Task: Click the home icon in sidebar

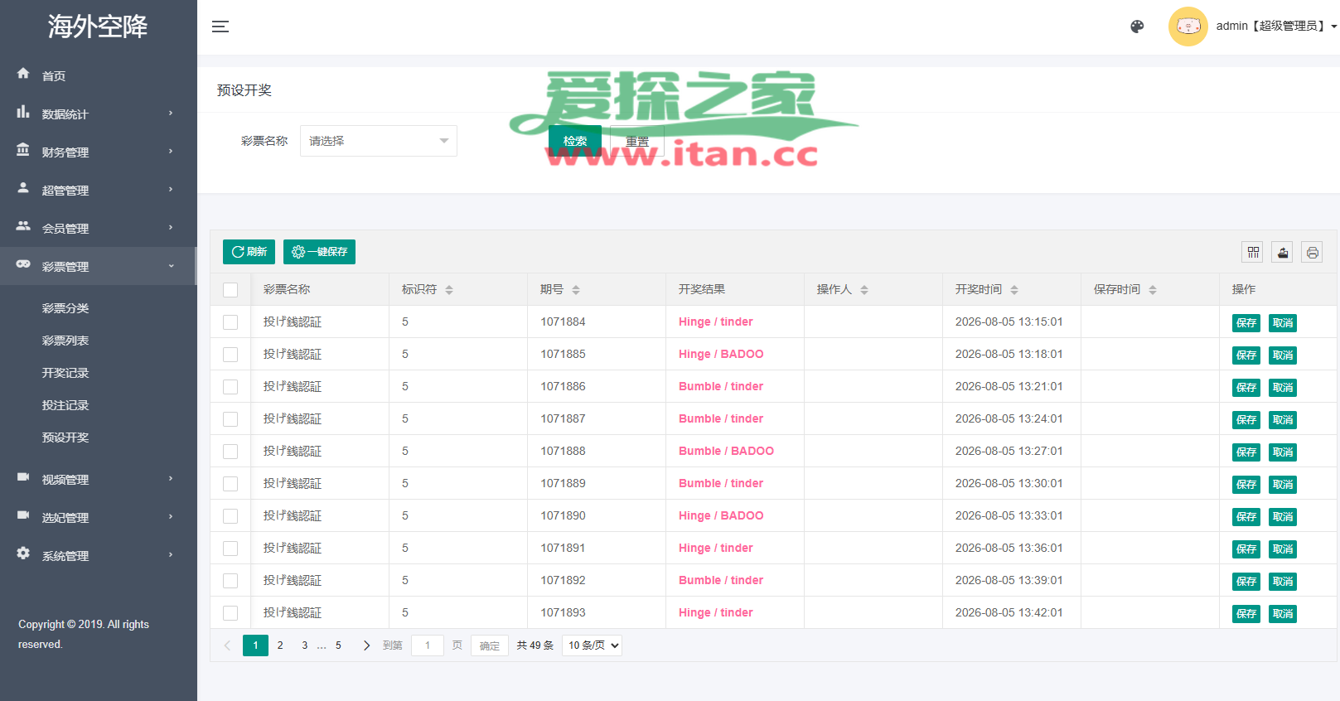Action: 23,74
